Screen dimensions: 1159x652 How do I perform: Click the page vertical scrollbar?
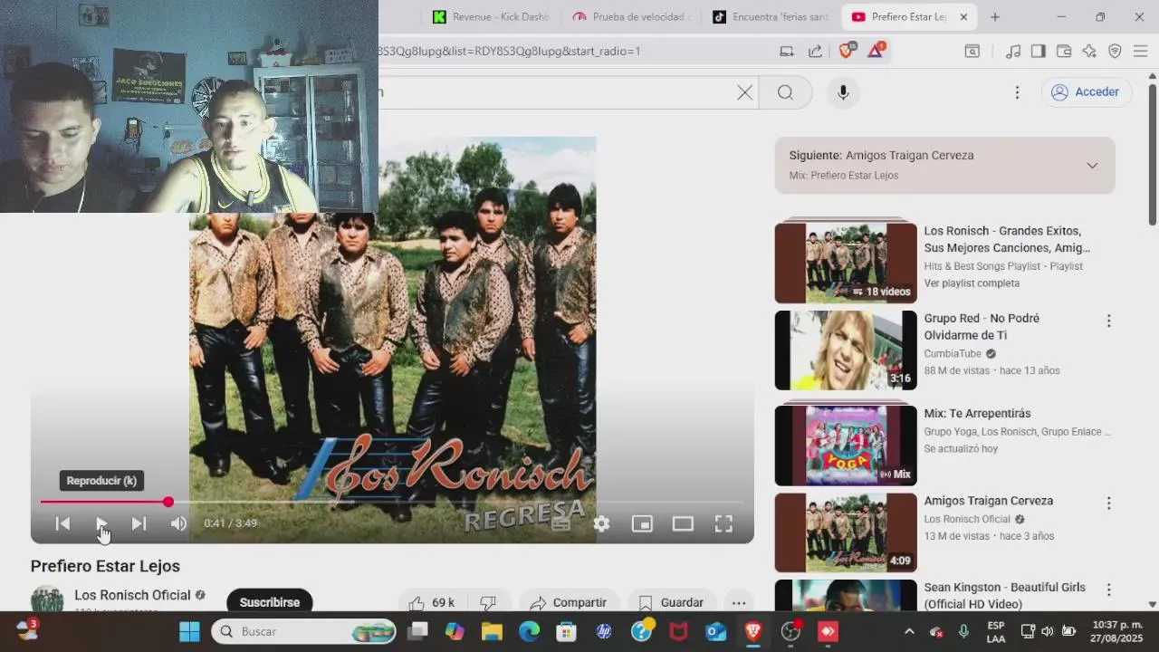point(1153,154)
